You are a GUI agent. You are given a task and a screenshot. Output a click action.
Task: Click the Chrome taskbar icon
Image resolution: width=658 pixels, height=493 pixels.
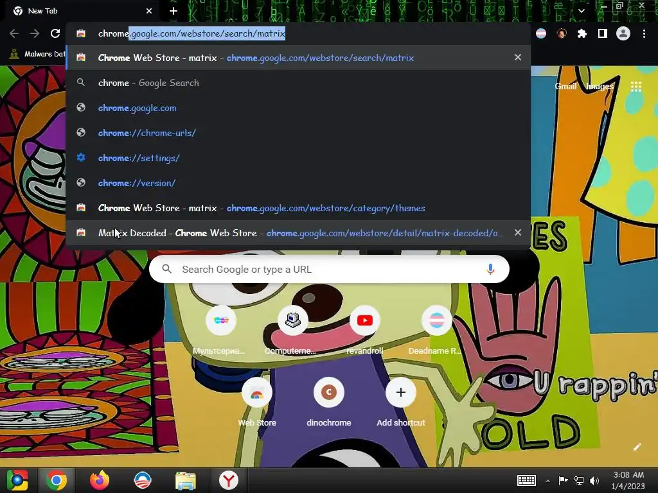(57, 480)
